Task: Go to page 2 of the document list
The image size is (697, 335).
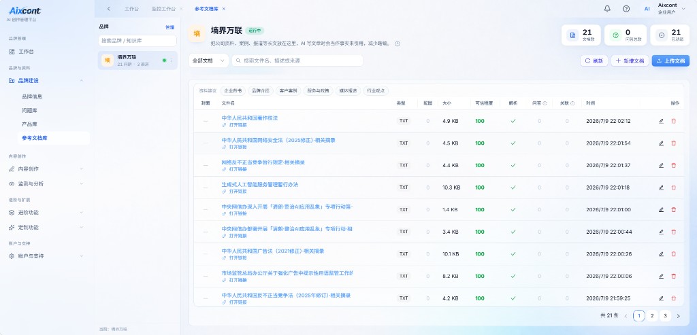Action: [x=651, y=316]
